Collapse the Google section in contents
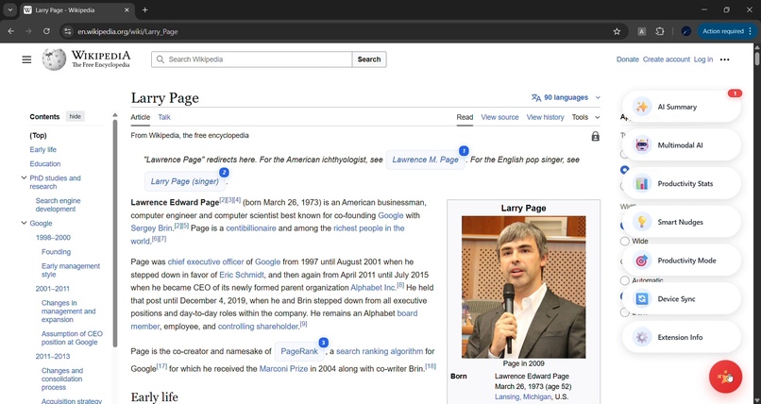The image size is (761, 404). coord(24,223)
